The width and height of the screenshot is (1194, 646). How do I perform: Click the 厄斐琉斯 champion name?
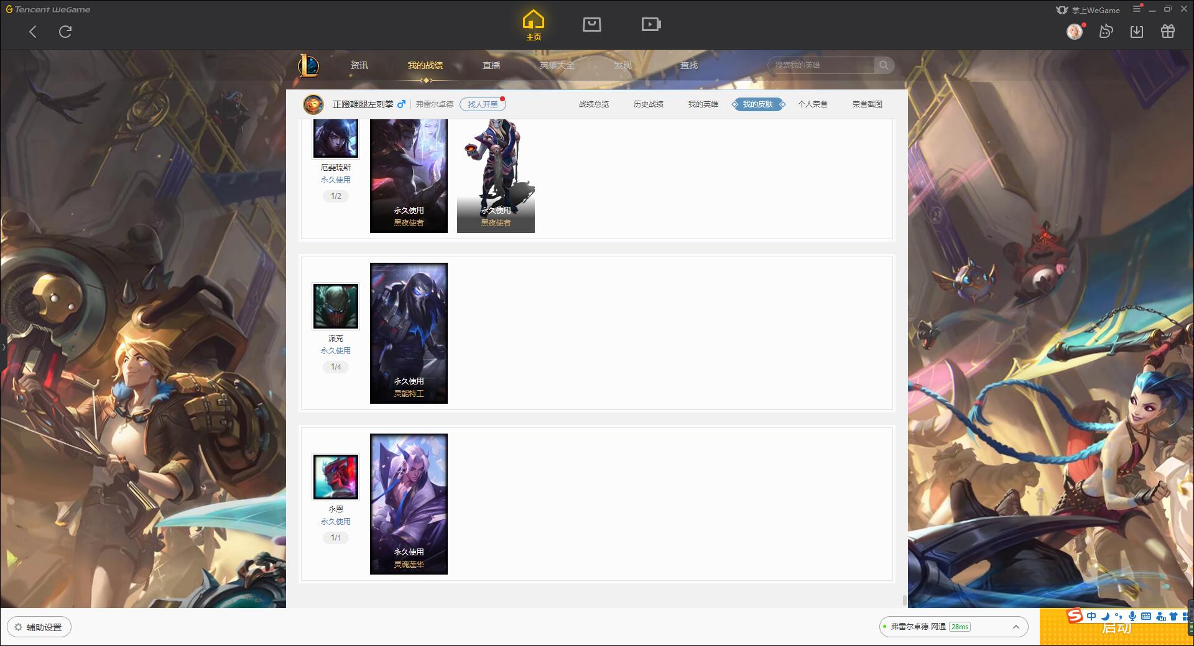pos(336,168)
